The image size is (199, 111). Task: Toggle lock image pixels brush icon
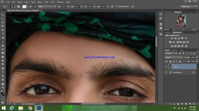tap(174, 61)
